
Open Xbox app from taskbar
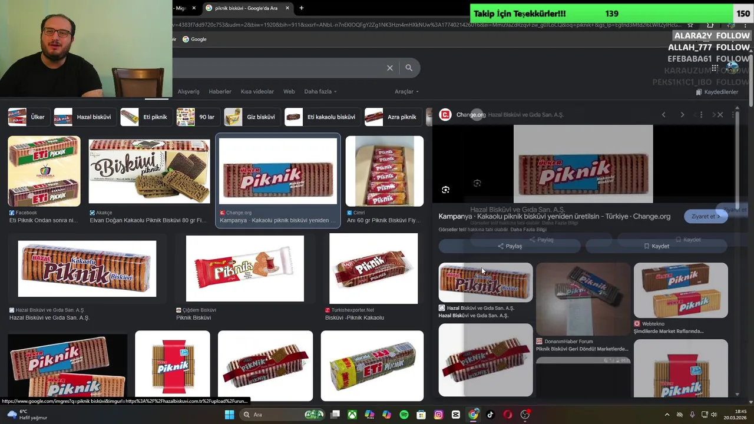352,415
